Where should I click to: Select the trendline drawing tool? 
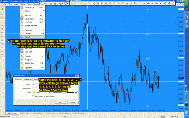[85, 3]
